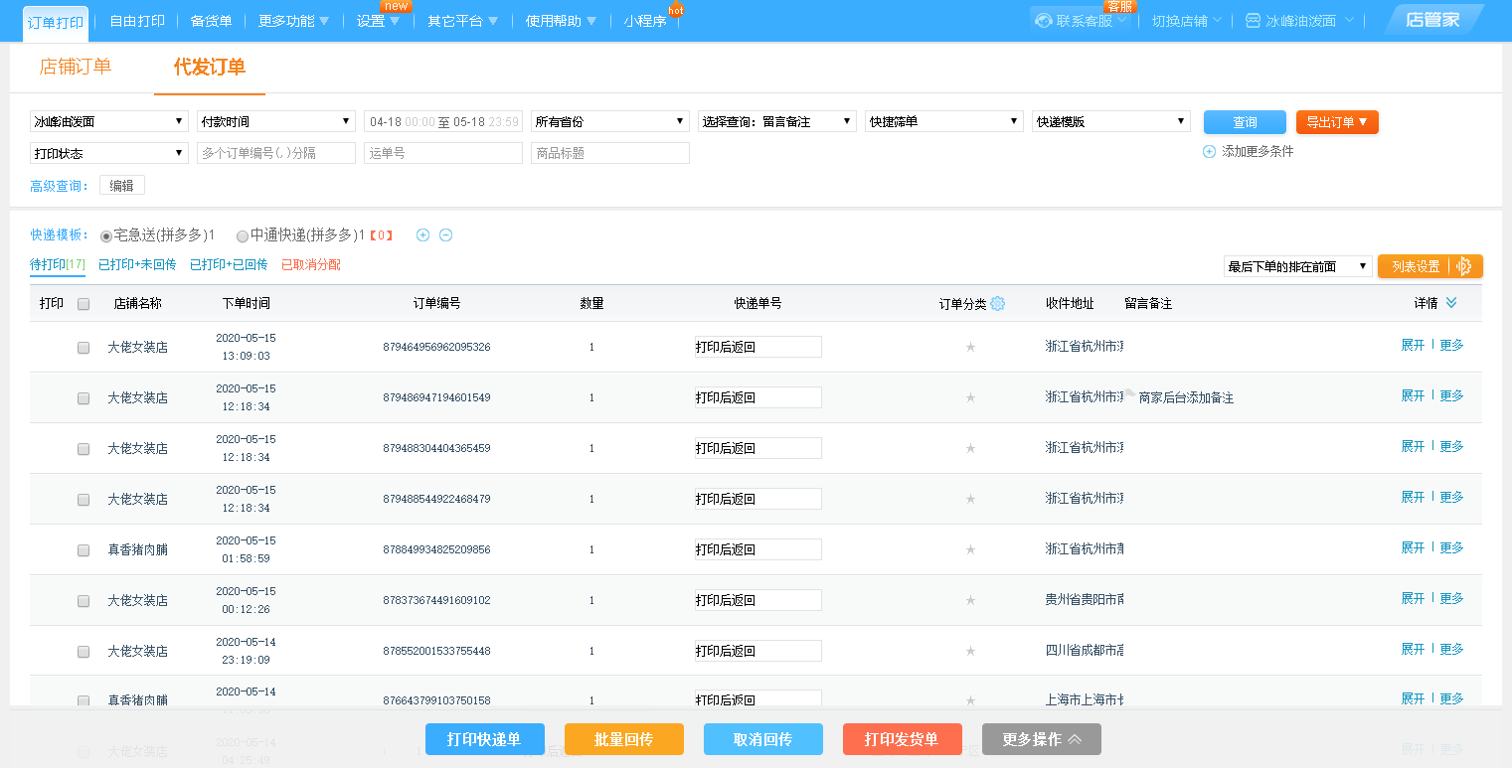
Task: Click the sound icon on 列表设置 button
Action: click(x=1463, y=266)
